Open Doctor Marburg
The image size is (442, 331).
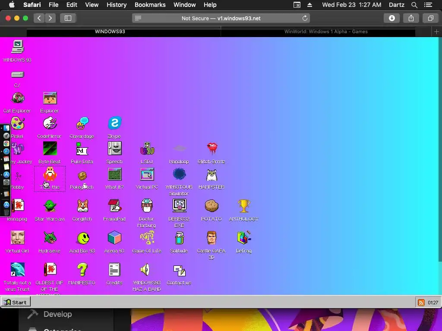147,206
